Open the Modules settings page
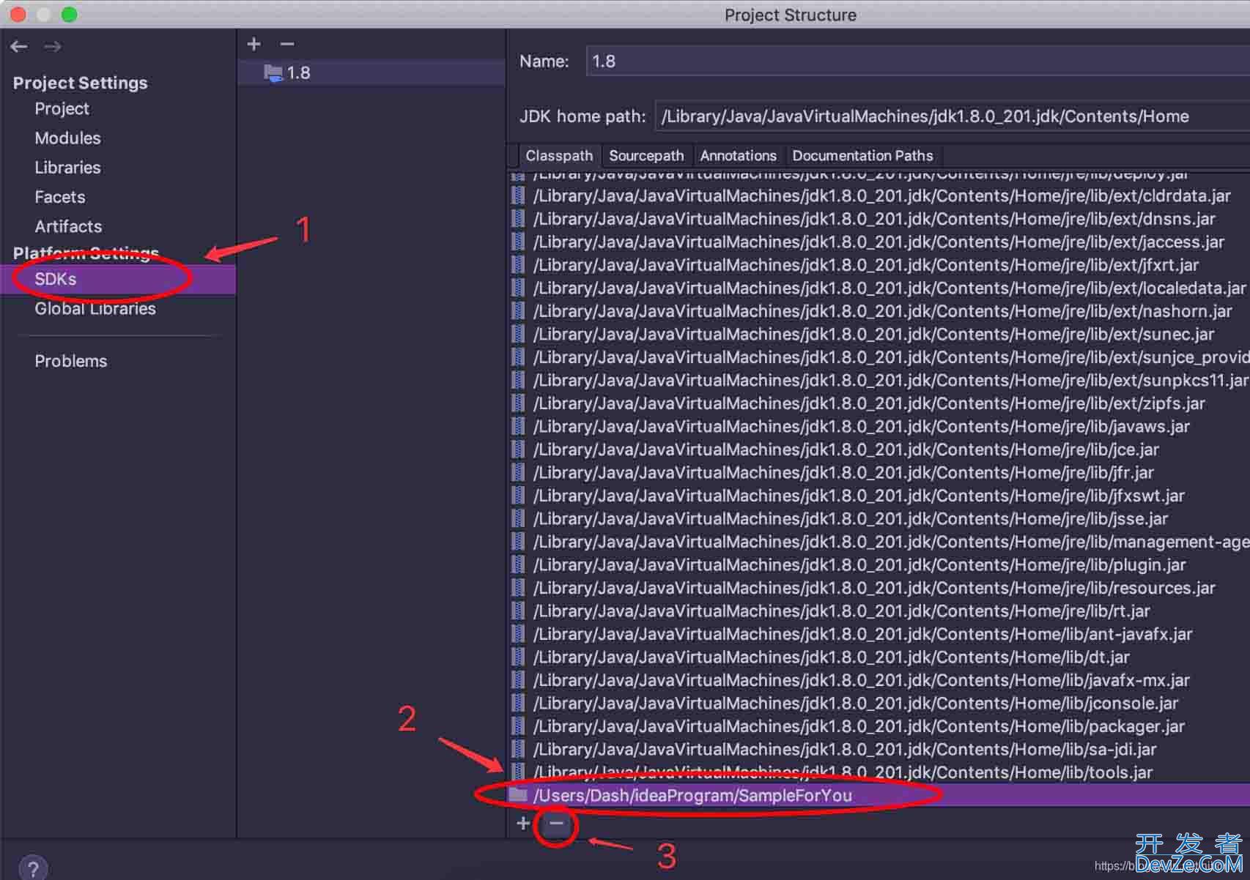Screen dimensions: 1250x880 [67, 138]
